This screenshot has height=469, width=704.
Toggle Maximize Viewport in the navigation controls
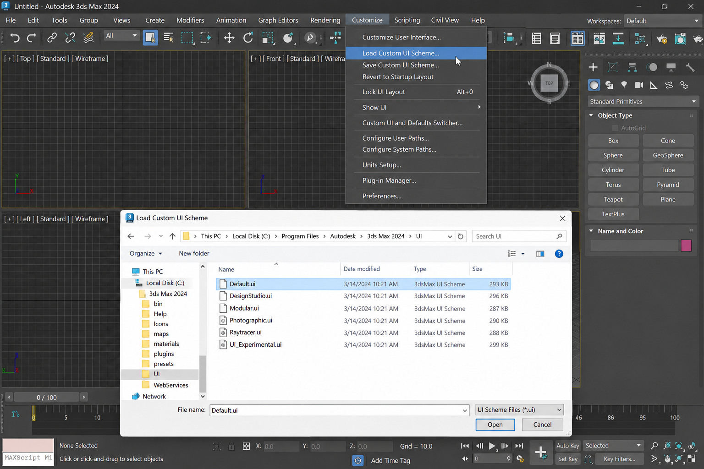692,458
